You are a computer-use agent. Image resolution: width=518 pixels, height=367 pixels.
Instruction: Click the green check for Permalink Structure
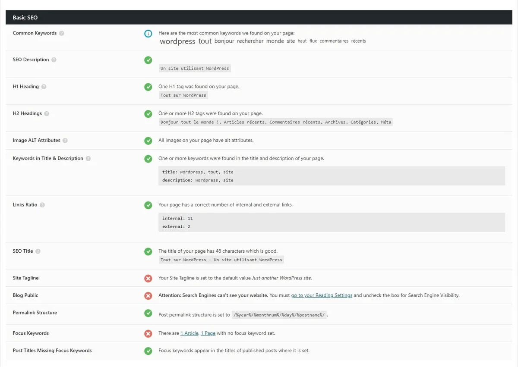[148, 313]
